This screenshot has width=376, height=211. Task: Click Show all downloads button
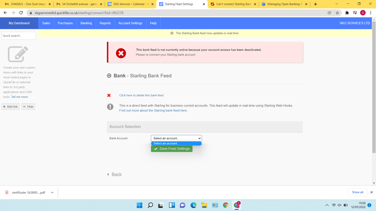357,192
